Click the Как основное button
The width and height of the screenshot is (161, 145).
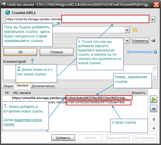145,138
